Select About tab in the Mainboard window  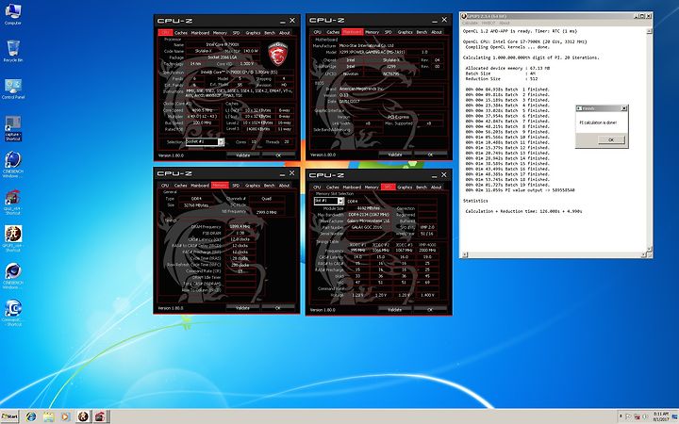437,32
